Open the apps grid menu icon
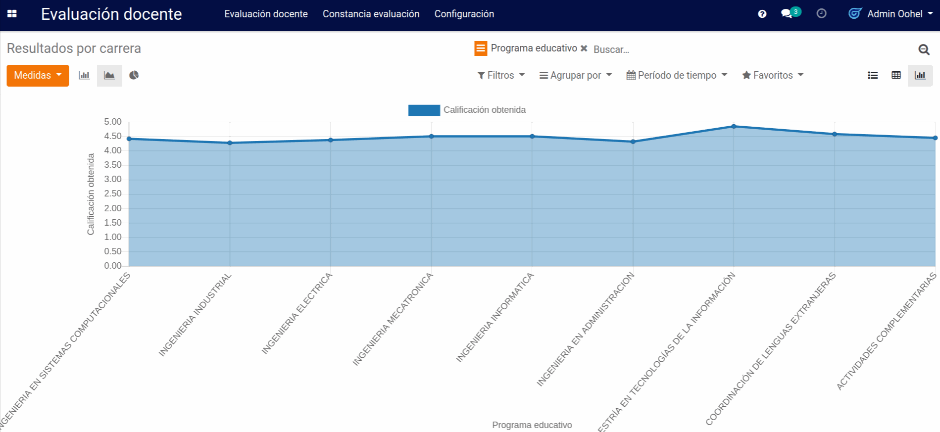This screenshot has width=940, height=432. [12, 14]
